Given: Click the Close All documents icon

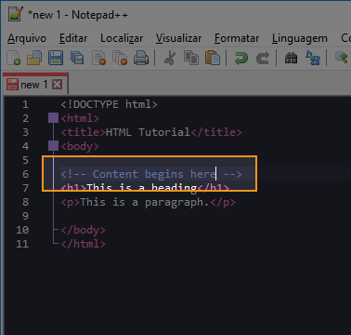Looking at the screenshot, I should [x=120, y=58].
